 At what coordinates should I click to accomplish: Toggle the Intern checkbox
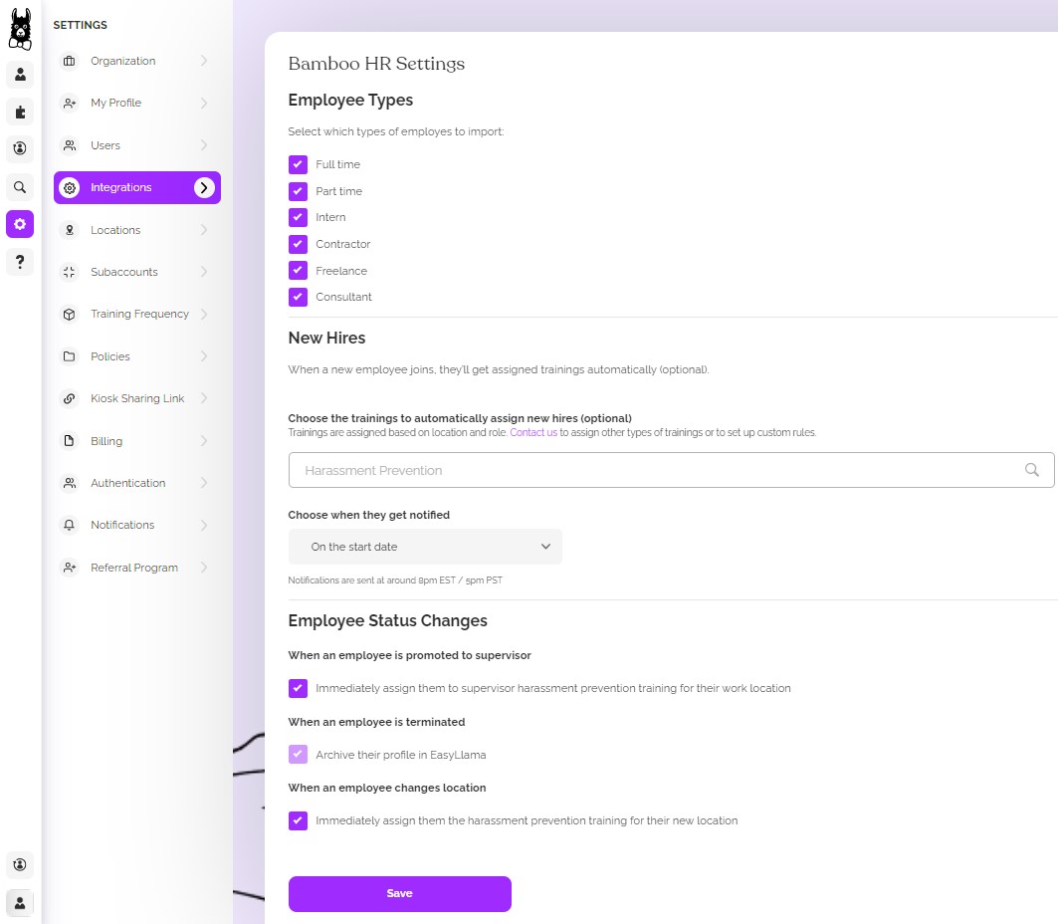click(x=298, y=217)
